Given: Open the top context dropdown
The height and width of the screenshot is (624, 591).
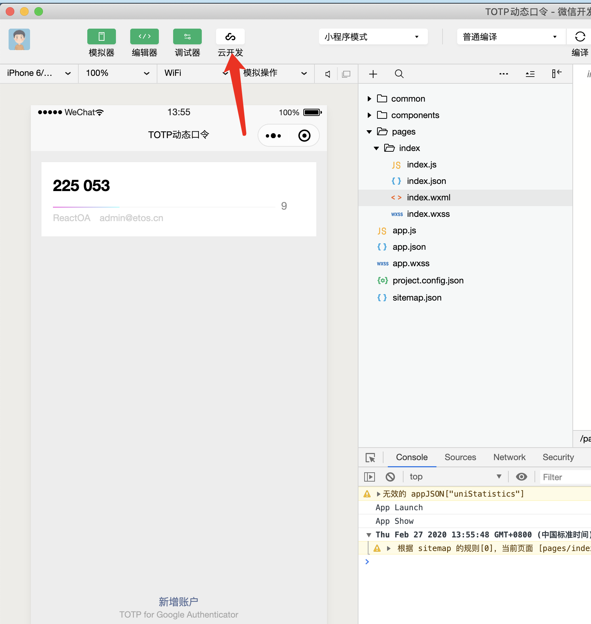Looking at the screenshot, I should point(455,477).
